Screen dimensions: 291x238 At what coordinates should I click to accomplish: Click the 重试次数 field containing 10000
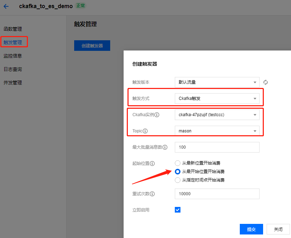217,194
